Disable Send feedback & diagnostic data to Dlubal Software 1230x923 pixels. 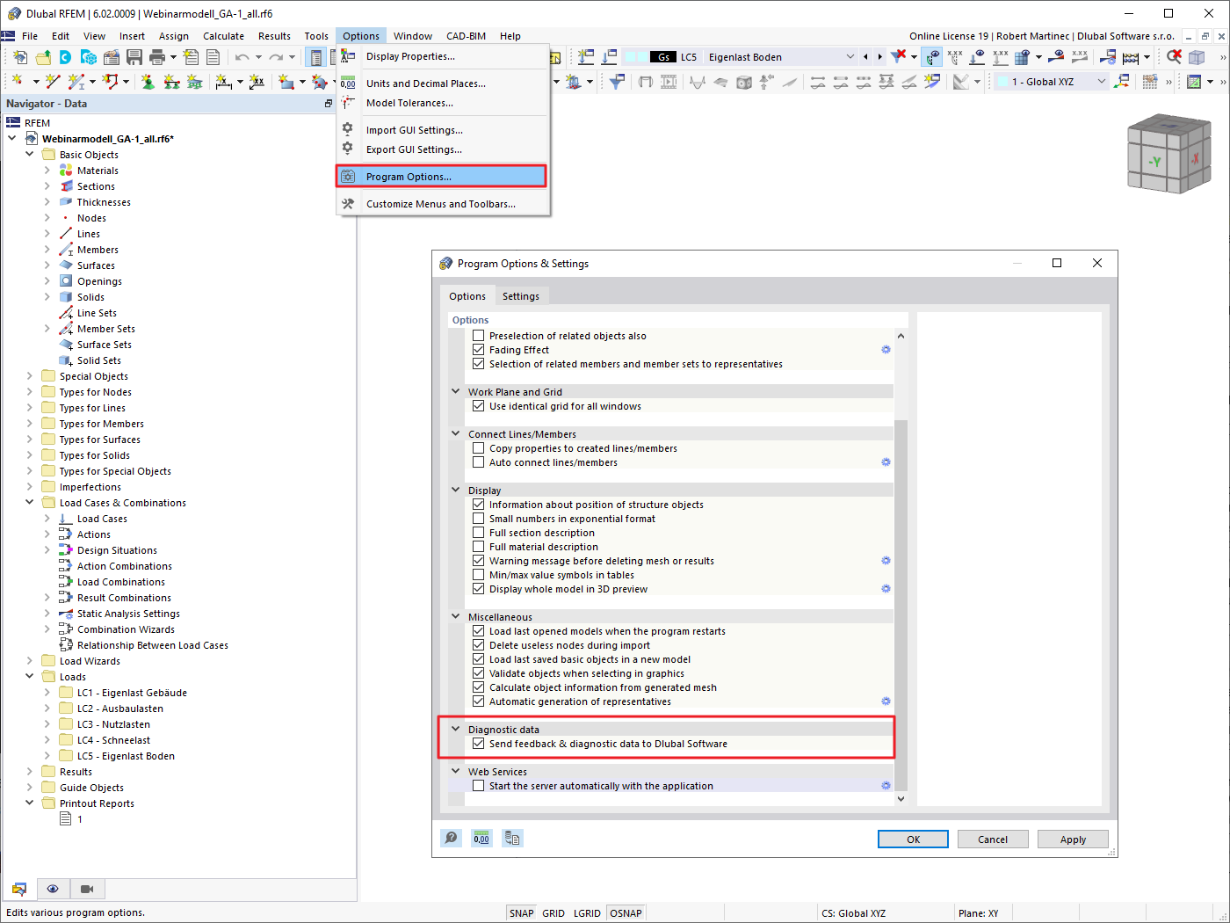(478, 743)
